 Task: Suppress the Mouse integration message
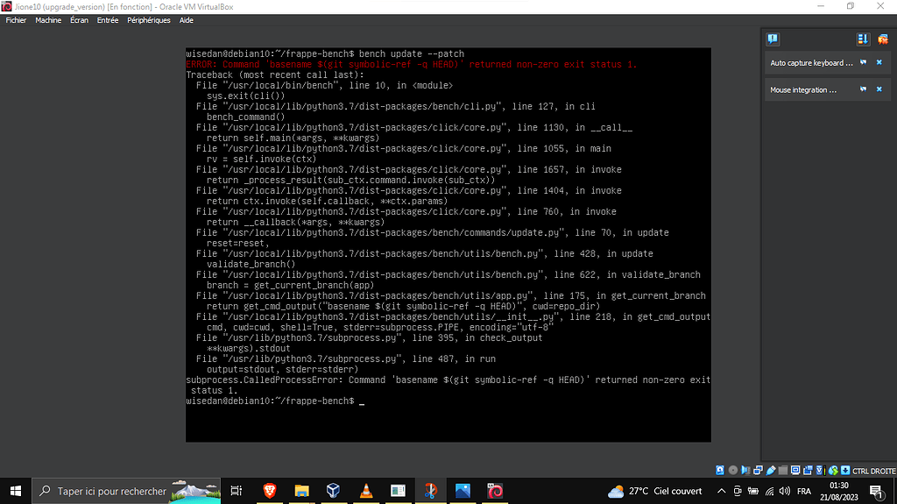tap(863, 89)
